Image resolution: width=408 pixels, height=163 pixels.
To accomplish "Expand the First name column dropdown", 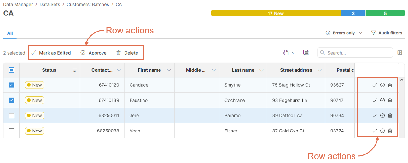I will [x=169, y=70].
